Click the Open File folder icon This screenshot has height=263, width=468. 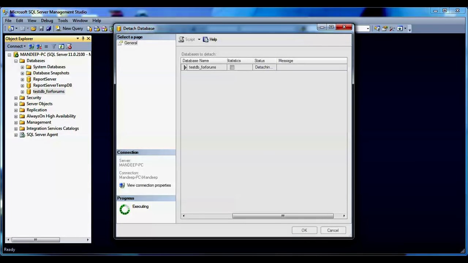pyautogui.click(x=34, y=28)
